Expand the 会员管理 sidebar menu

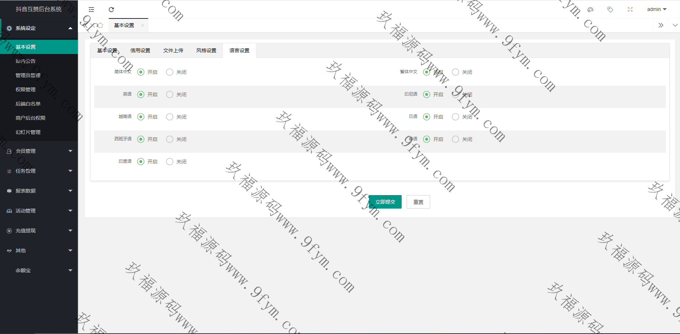click(39, 151)
